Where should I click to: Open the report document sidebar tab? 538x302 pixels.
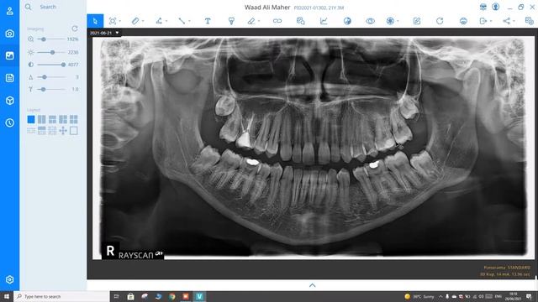9,78
